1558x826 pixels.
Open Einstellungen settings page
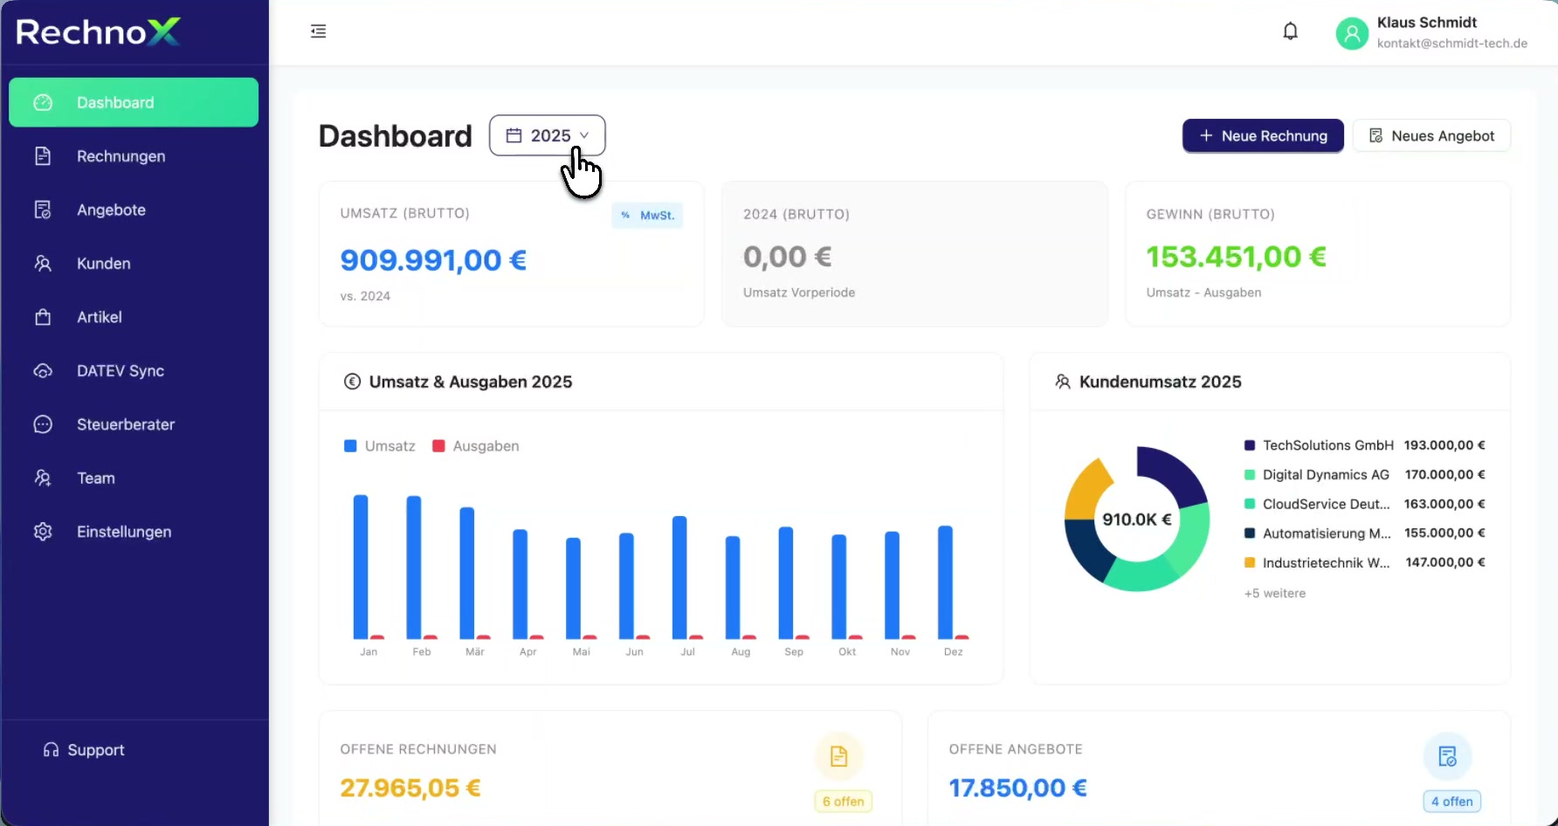pyautogui.click(x=134, y=532)
